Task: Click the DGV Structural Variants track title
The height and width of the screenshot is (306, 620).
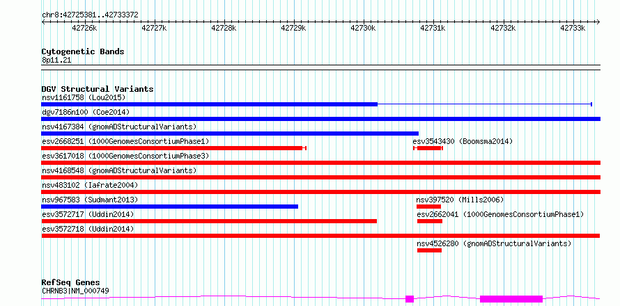Action: pyautogui.click(x=98, y=89)
